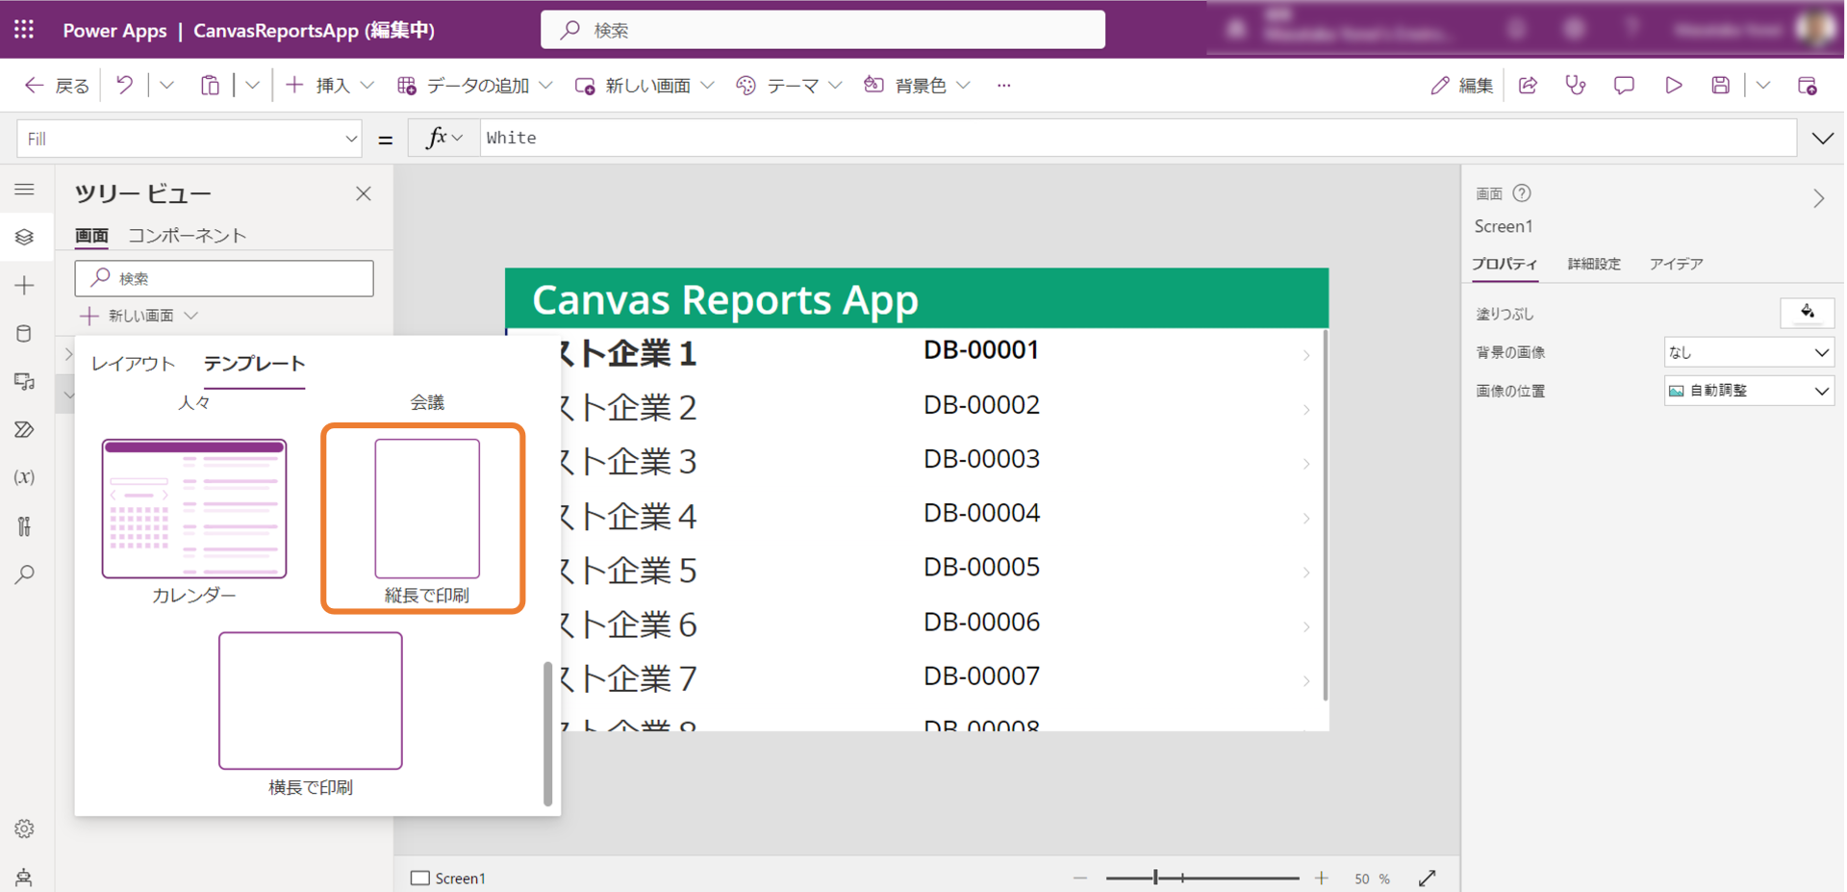Switch to the 画面 tab in tree view
Screen dimensions: 1847x892
pos(91,236)
